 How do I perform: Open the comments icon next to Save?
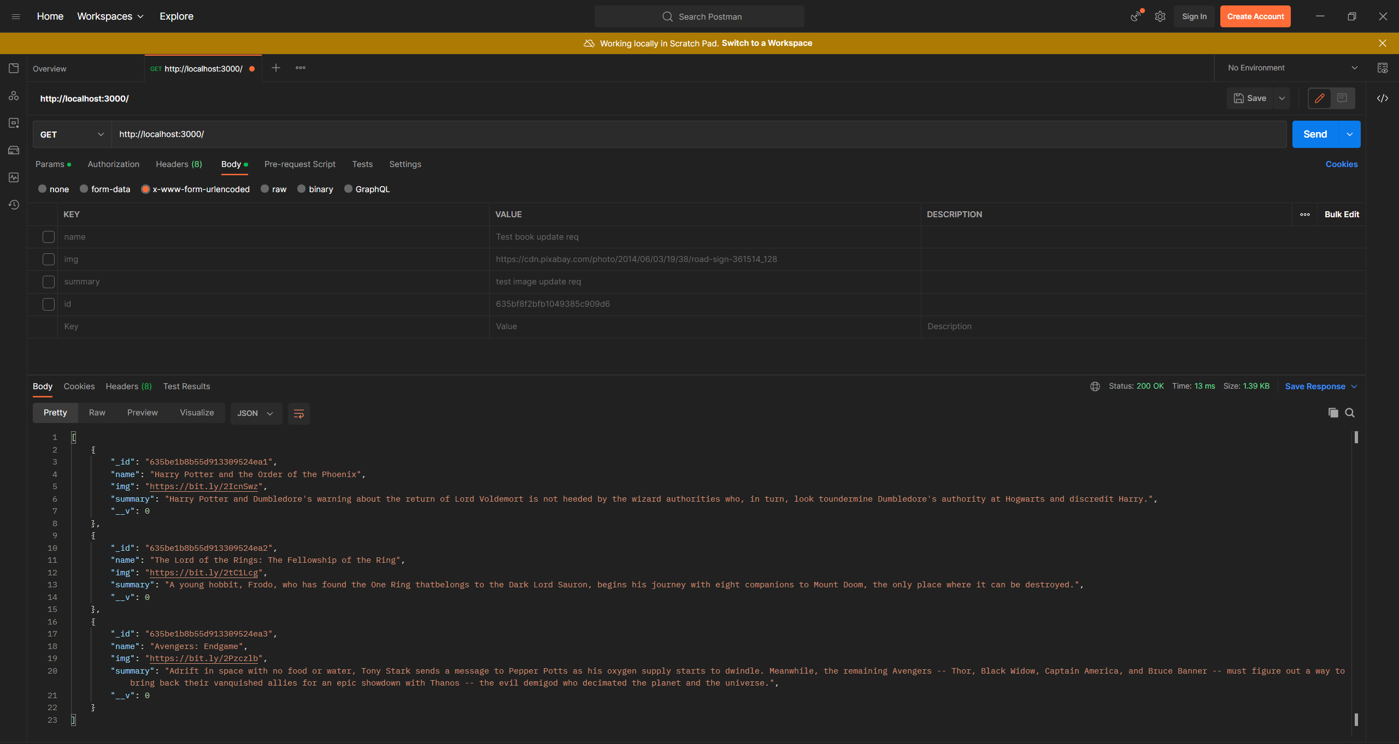(x=1342, y=98)
